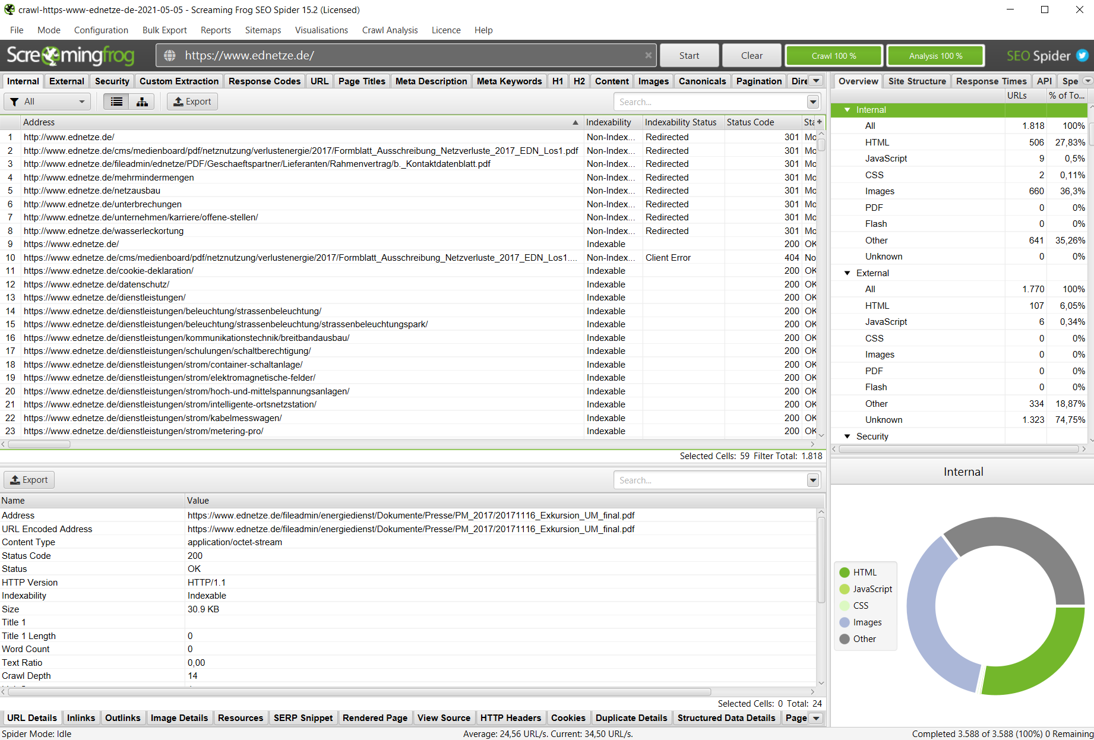
Task: Click lower Export button
Action: (29, 480)
